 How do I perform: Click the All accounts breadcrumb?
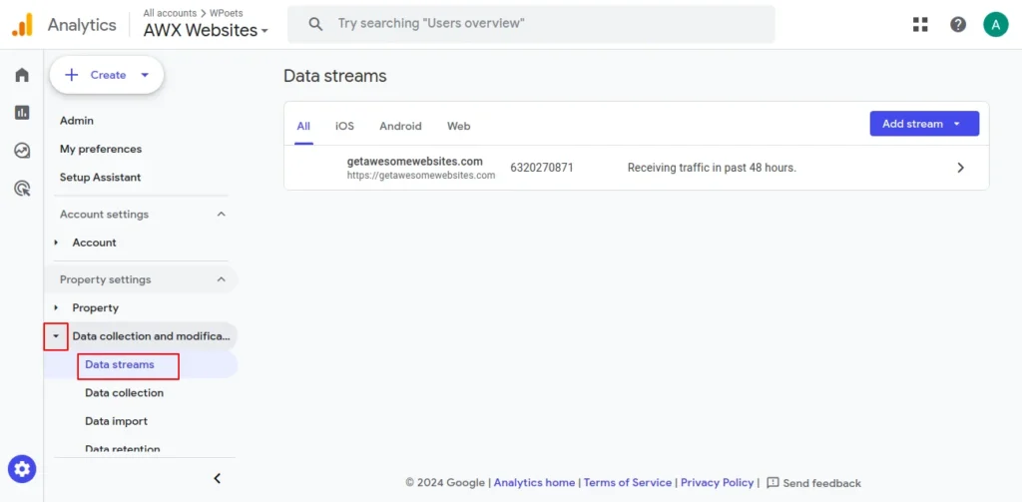coord(170,12)
